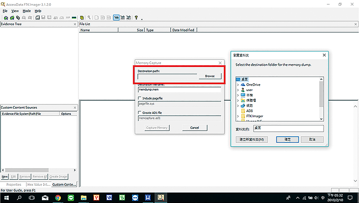
Task: Open the Mode menu
Action: (x=27, y=11)
